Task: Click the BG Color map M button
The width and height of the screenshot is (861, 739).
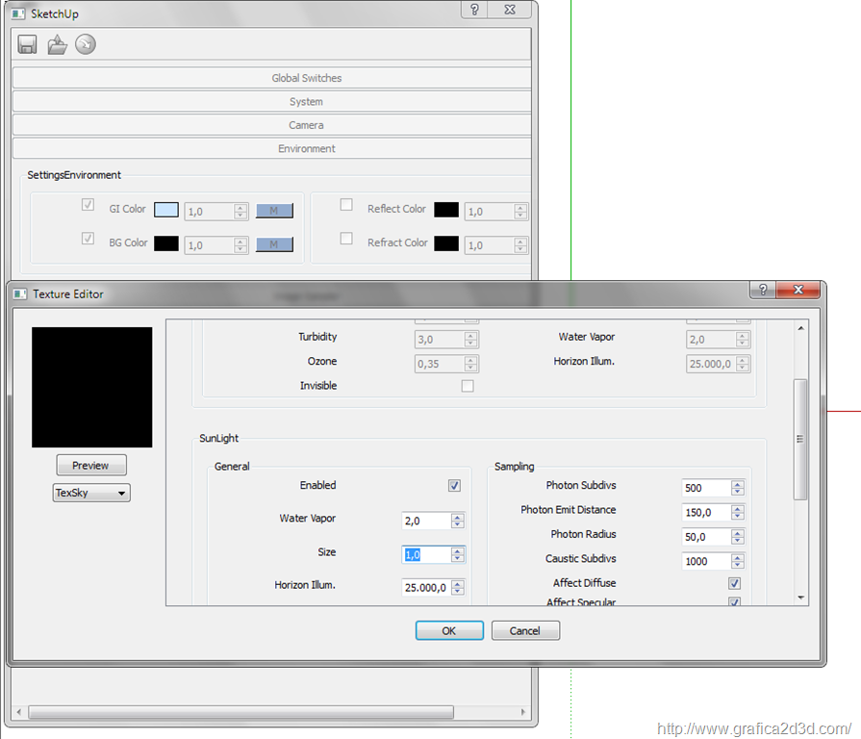Action: point(274,244)
